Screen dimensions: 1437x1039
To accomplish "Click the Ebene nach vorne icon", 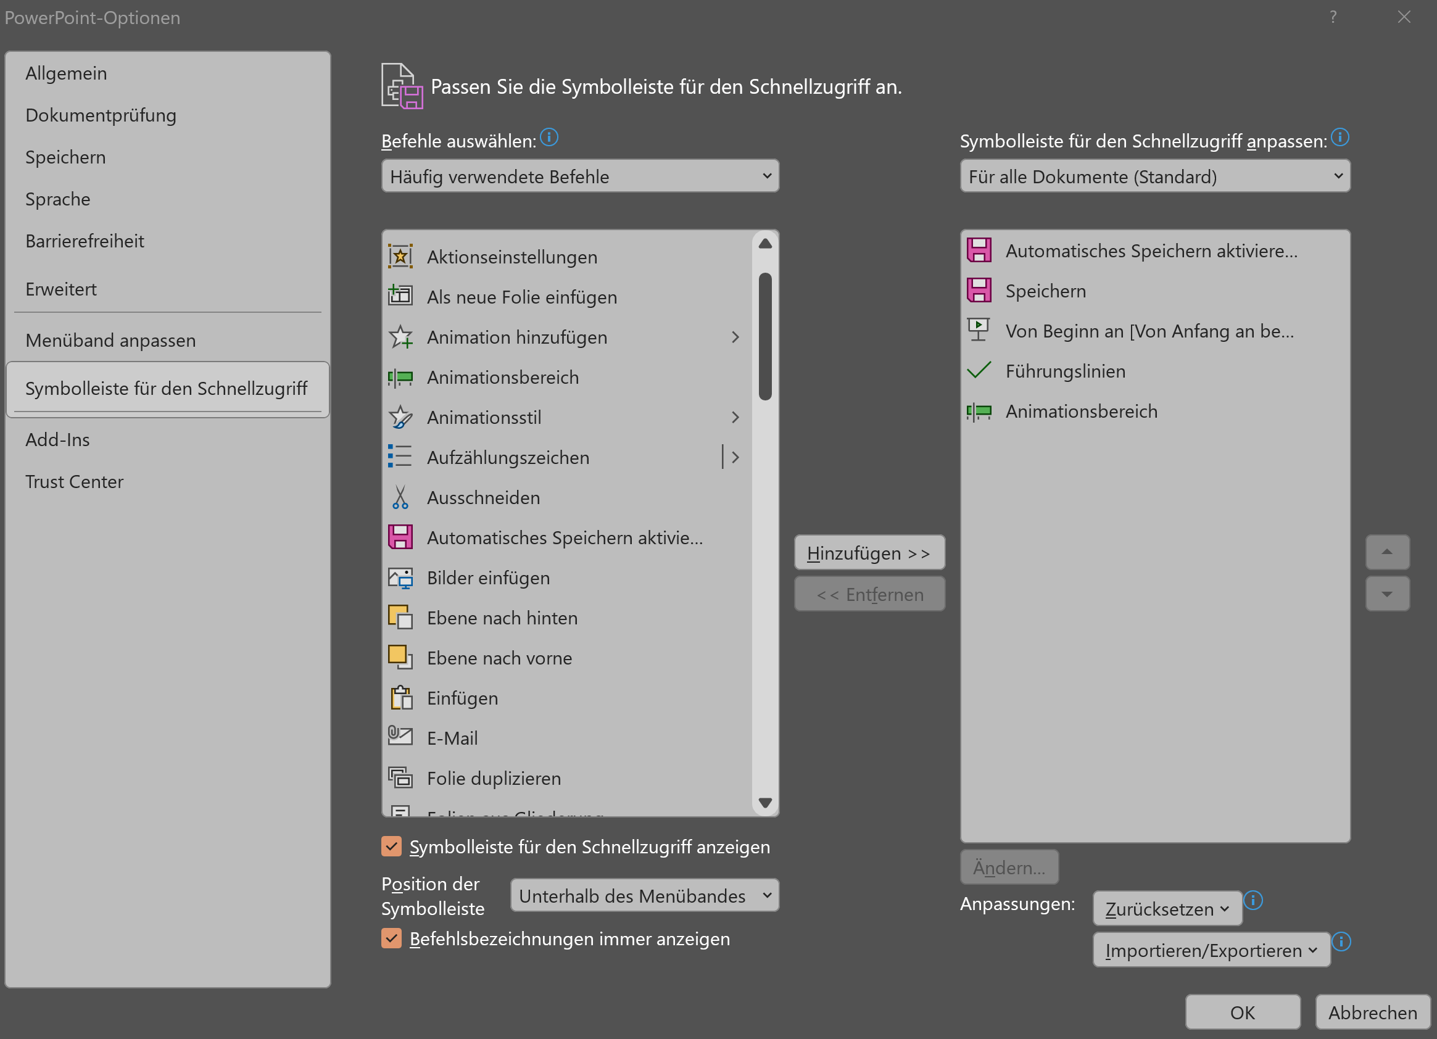I will pyautogui.click(x=400, y=658).
